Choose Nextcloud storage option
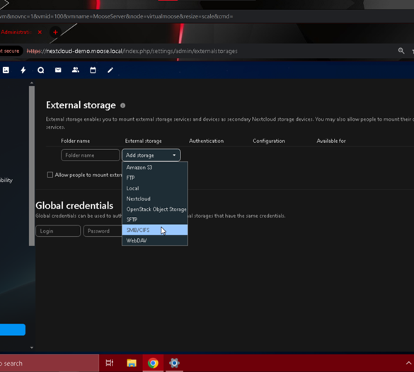 tap(155, 199)
